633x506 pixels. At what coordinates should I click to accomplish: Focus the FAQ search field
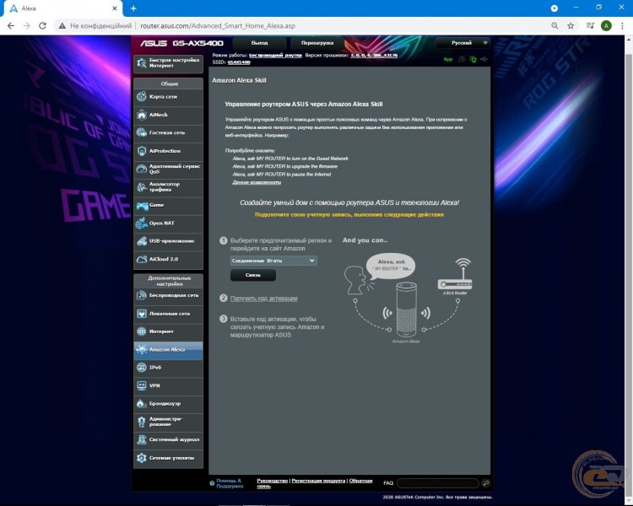point(438,483)
